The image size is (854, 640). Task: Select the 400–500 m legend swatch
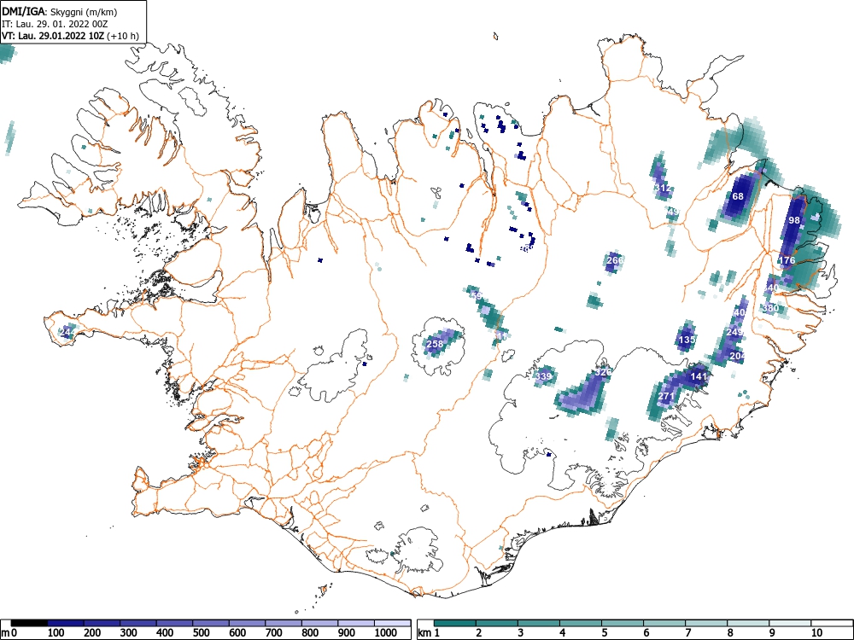tap(175, 623)
